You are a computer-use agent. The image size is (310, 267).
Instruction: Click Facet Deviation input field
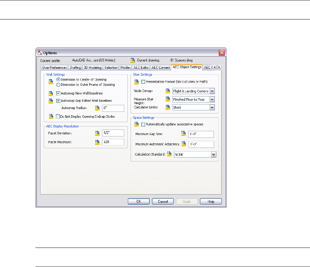click(x=113, y=133)
